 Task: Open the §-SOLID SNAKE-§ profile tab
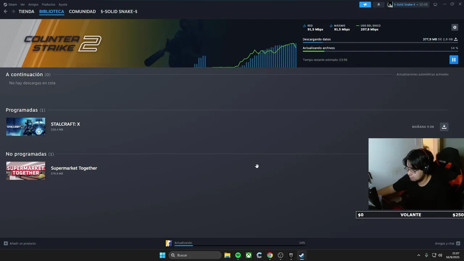[119, 12]
